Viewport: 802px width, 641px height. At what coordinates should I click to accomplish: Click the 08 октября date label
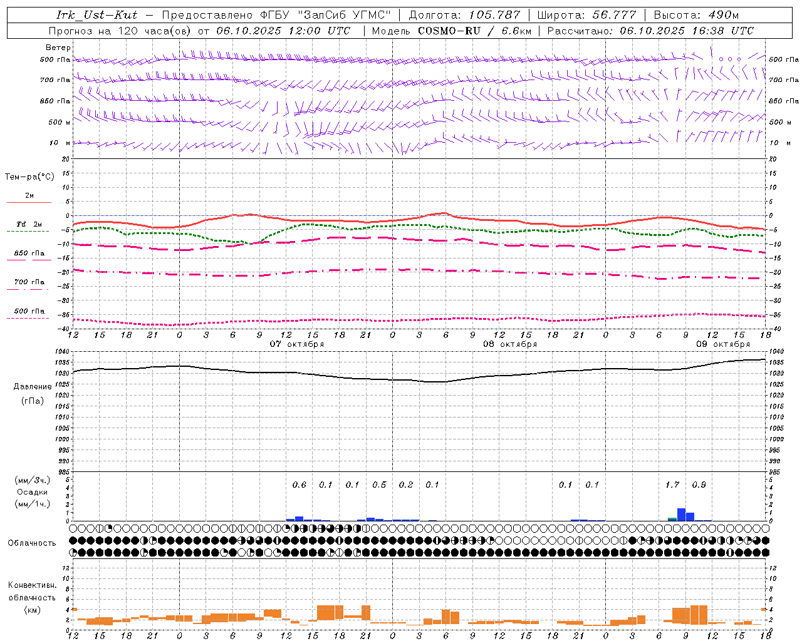click(x=509, y=344)
